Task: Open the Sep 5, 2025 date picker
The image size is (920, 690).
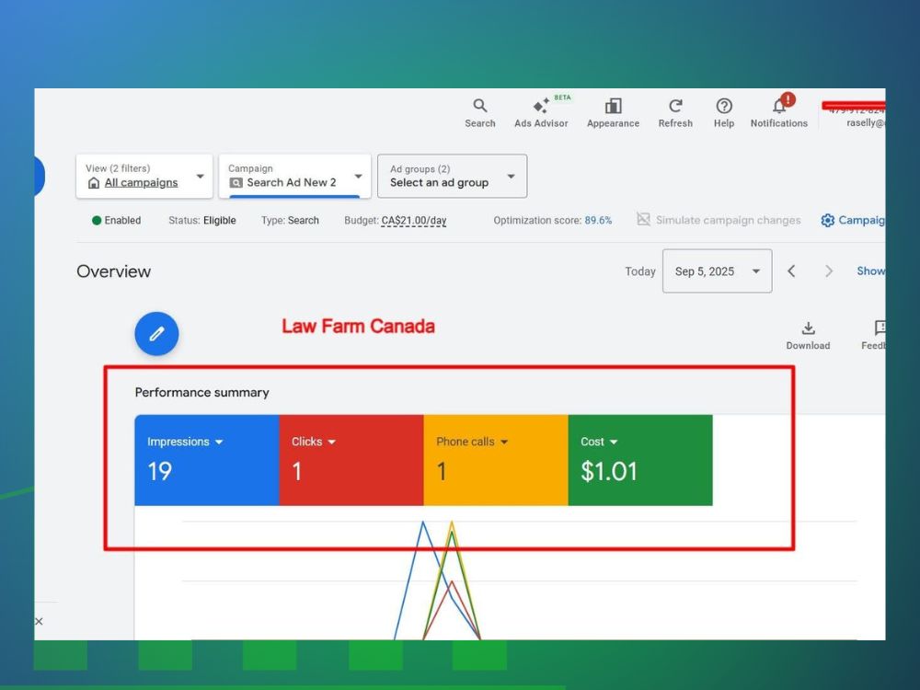Action: tap(717, 271)
